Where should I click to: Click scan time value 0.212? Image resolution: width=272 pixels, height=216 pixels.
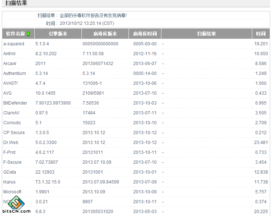coord(261,133)
